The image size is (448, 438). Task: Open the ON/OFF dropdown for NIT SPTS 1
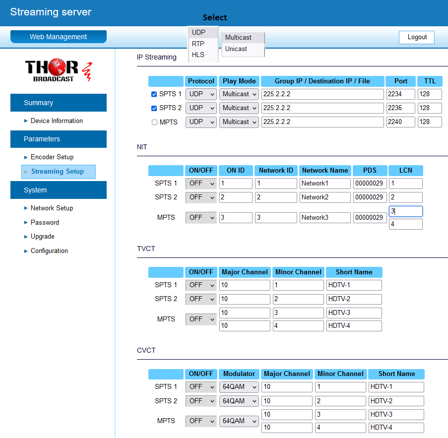pyautogui.click(x=200, y=183)
